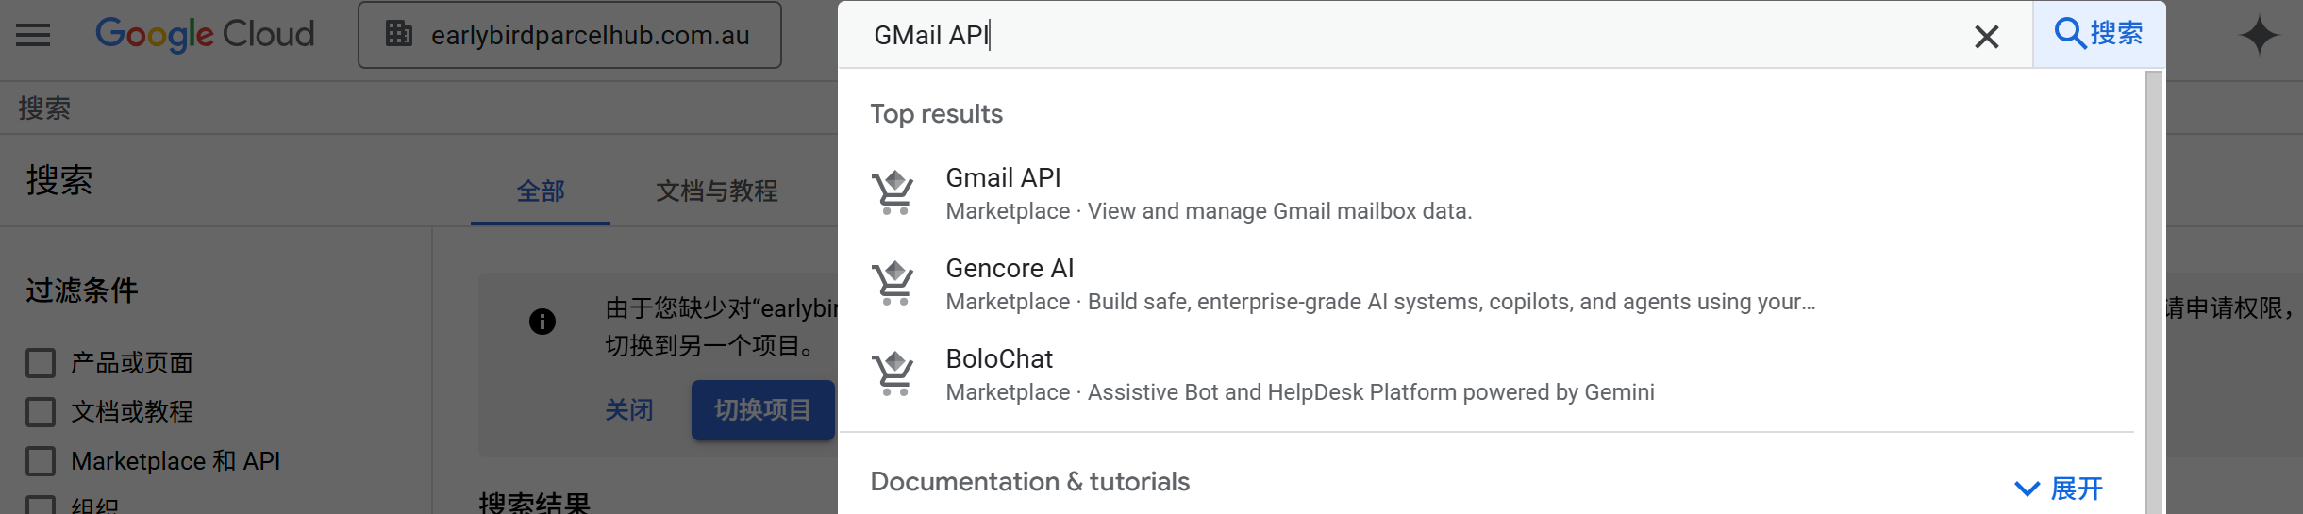Click the 切换项目 button
2303x514 pixels.
click(762, 410)
